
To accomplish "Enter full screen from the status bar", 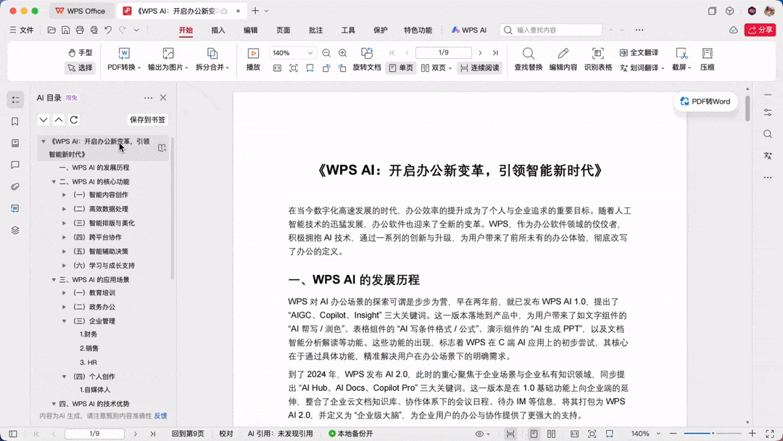I will (x=769, y=434).
